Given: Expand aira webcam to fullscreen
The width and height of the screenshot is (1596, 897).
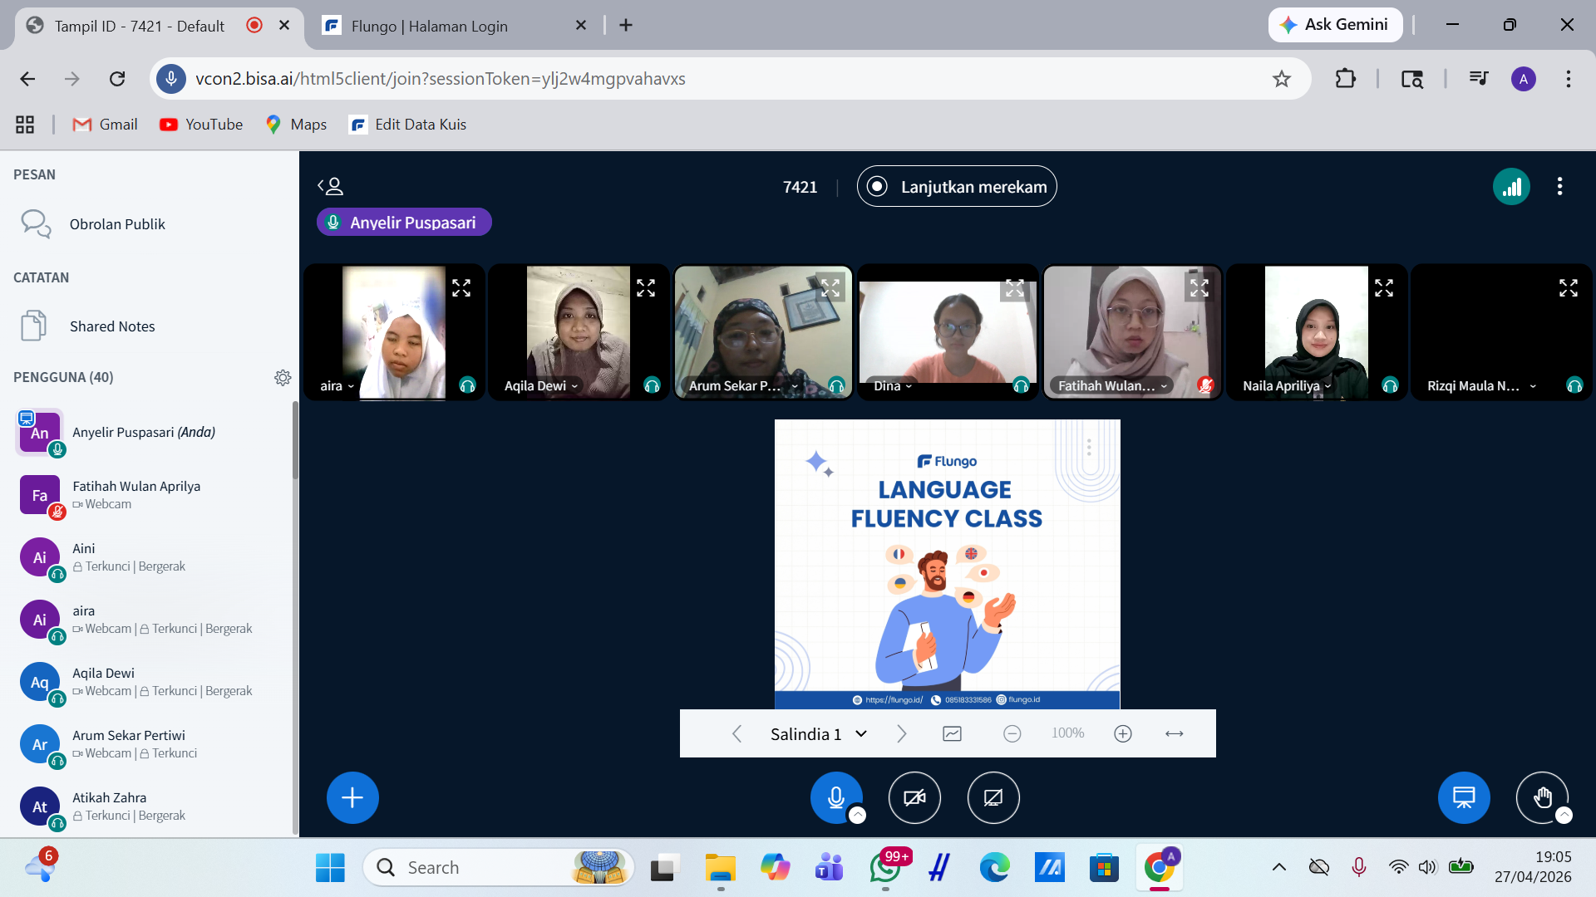Looking at the screenshot, I should 461,288.
